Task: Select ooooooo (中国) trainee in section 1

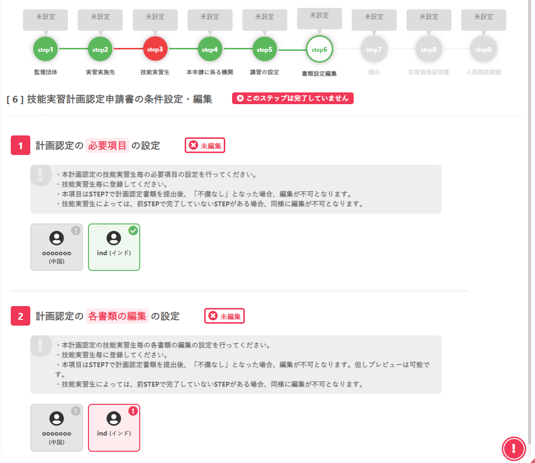Action: point(57,247)
